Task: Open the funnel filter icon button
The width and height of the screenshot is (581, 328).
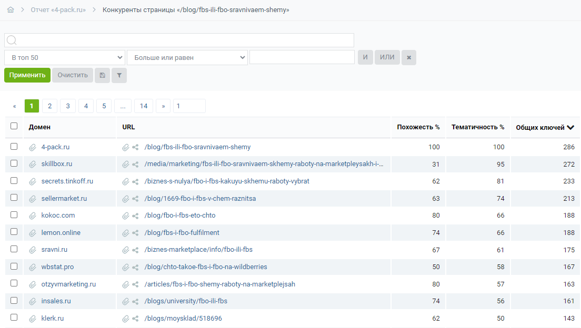Action: 119,75
